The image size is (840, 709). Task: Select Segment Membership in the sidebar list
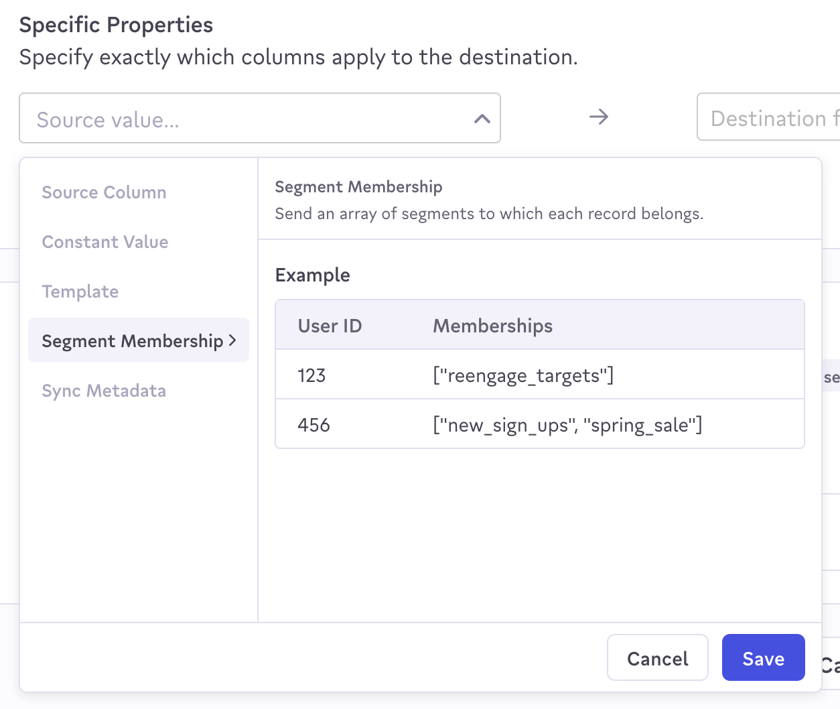coord(132,341)
